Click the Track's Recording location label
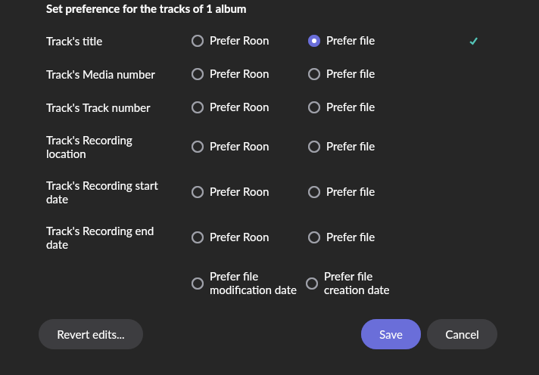The width and height of the screenshot is (539, 375). pos(89,147)
